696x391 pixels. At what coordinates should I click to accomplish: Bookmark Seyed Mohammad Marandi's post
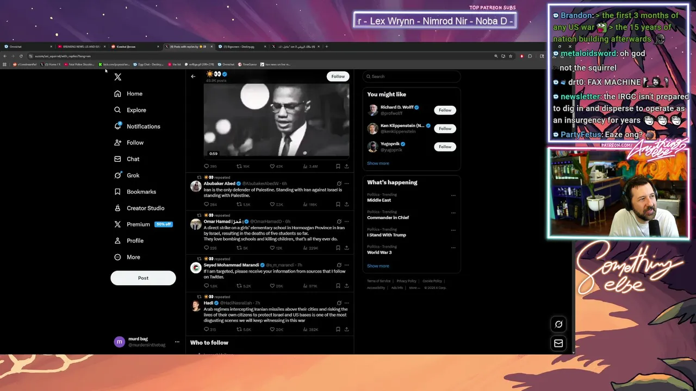338,286
